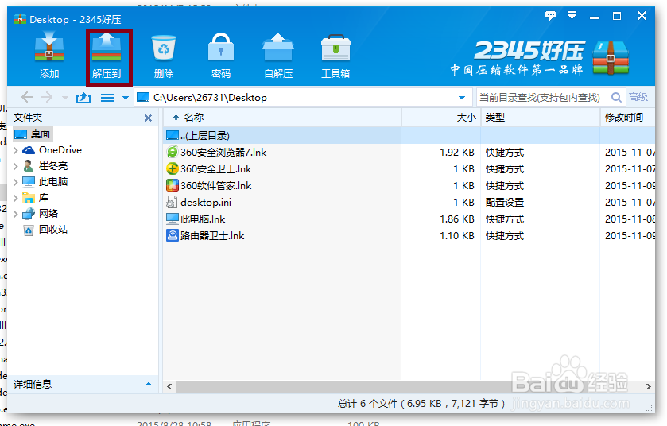This screenshot has height=426, width=667.
Task: Open navigation history dropdown arrow
Action: (64, 98)
